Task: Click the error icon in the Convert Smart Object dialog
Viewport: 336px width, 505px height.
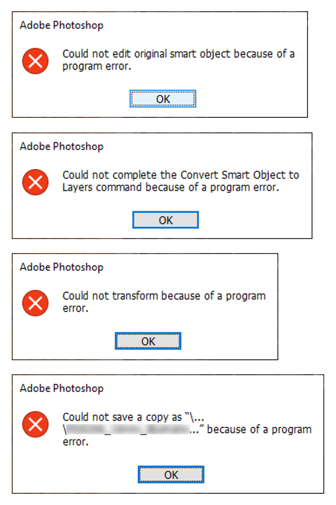Action: [35, 181]
